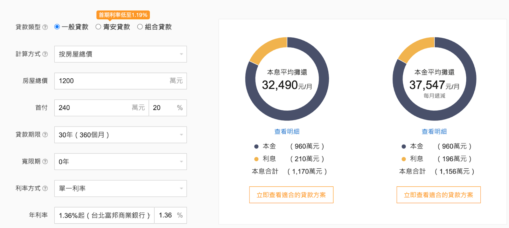
Task: Click help icon beside 利率方式 label
Action: (x=45, y=188)
